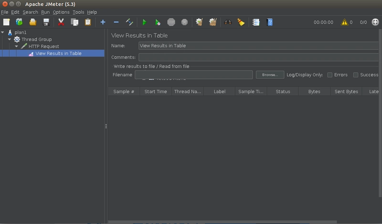Click the Comments input field

point(258,57)
